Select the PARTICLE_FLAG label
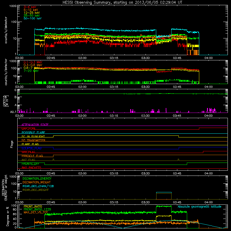 click(x=32, y=156)
